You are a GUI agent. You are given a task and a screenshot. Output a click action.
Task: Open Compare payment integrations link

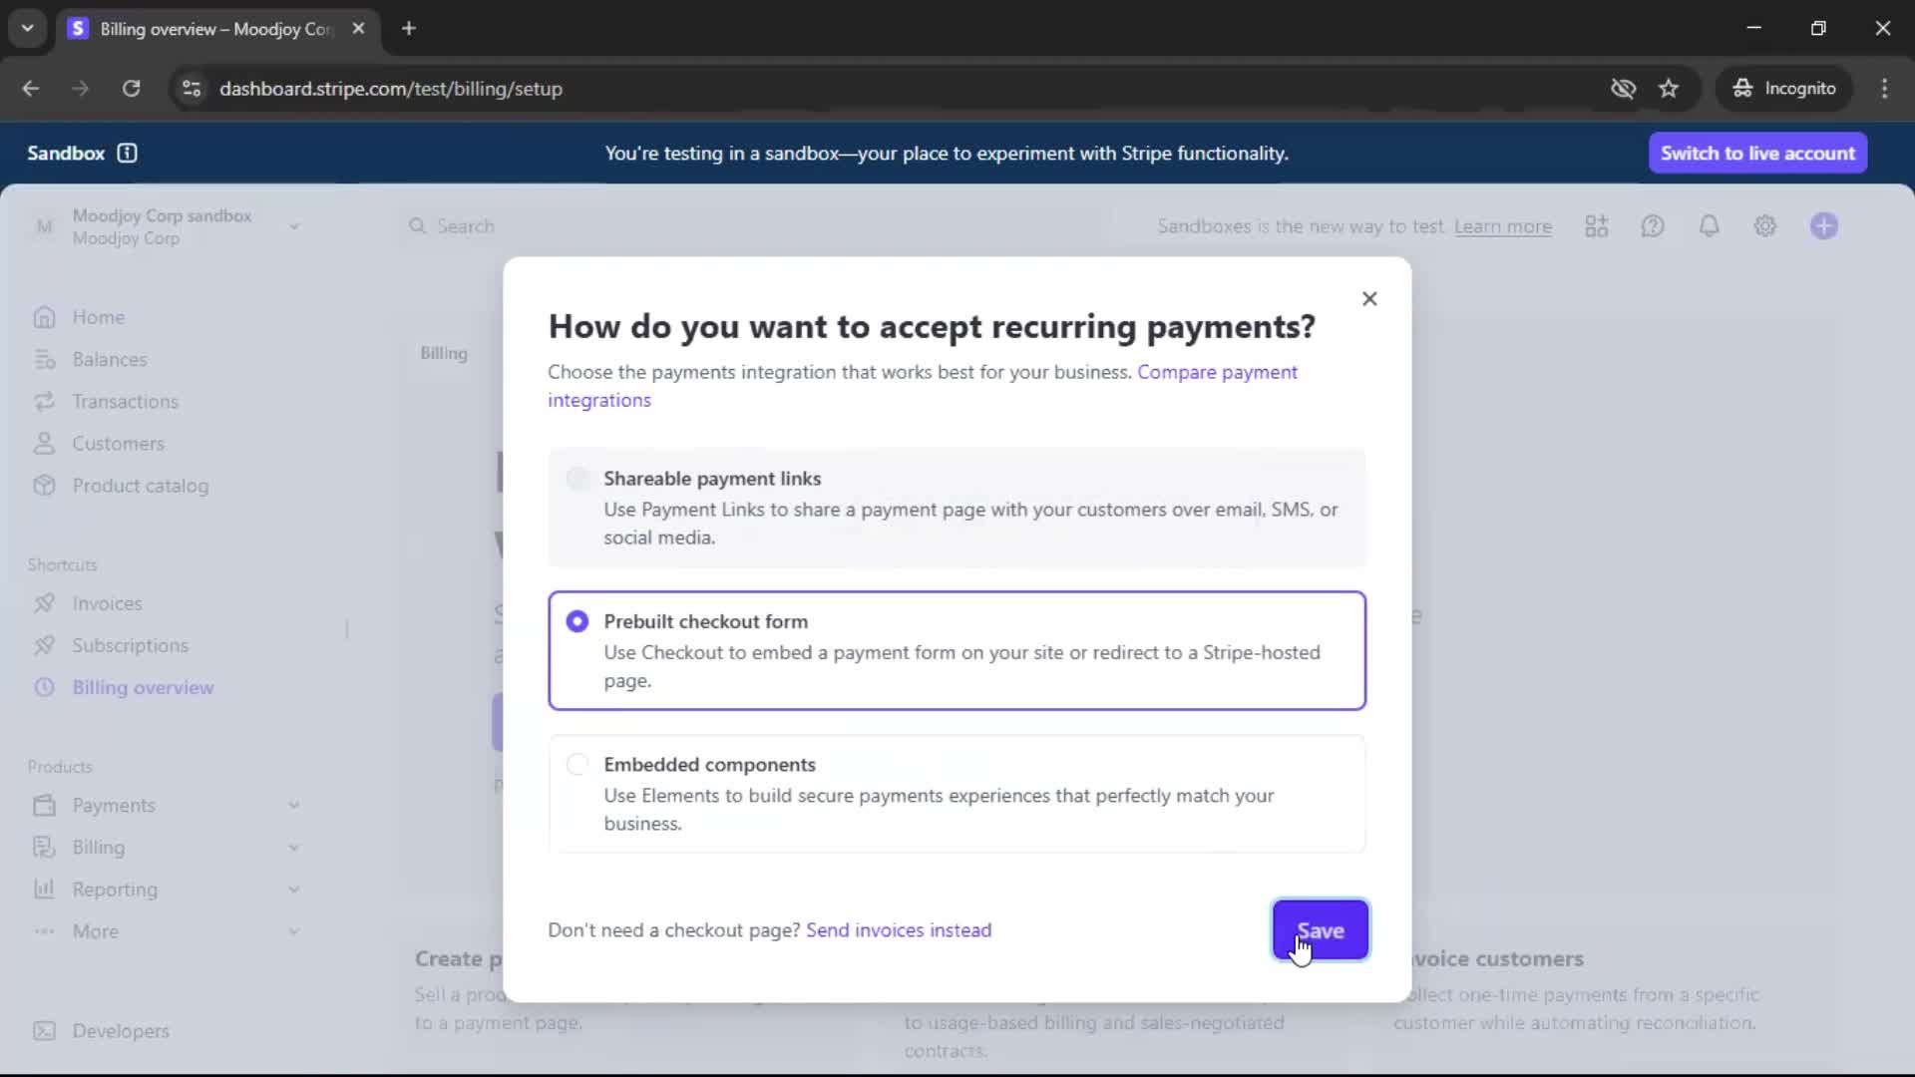1217,372
